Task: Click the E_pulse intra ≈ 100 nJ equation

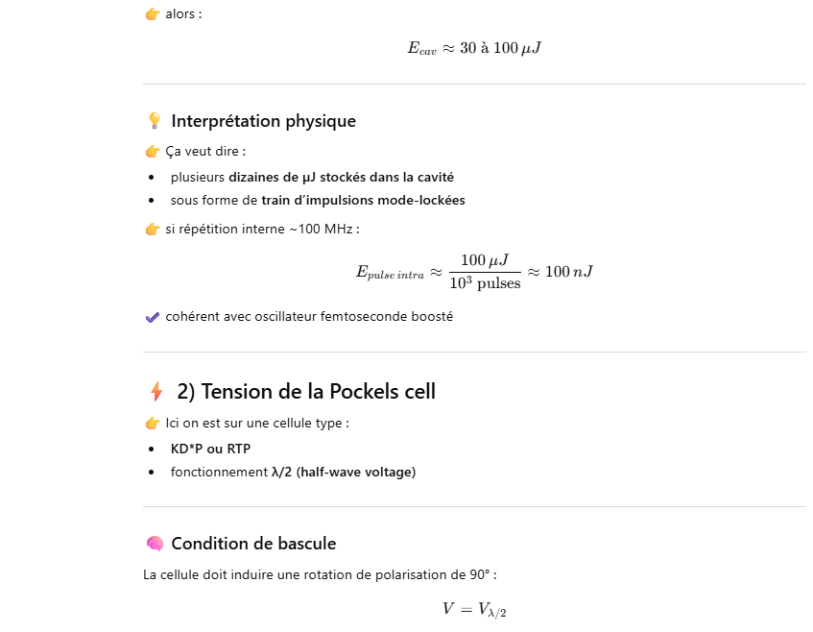Action: click(474, 272)
